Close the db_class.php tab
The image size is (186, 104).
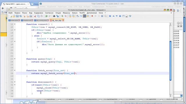click(63, 21)
